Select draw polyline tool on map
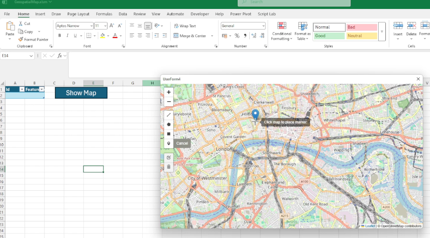 169,115
